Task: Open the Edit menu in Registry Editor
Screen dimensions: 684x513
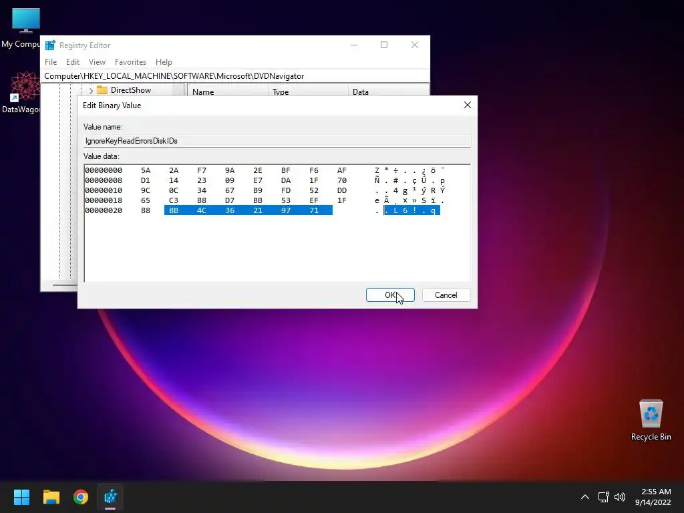Action: pyautogui.click(x=72, y=62)
